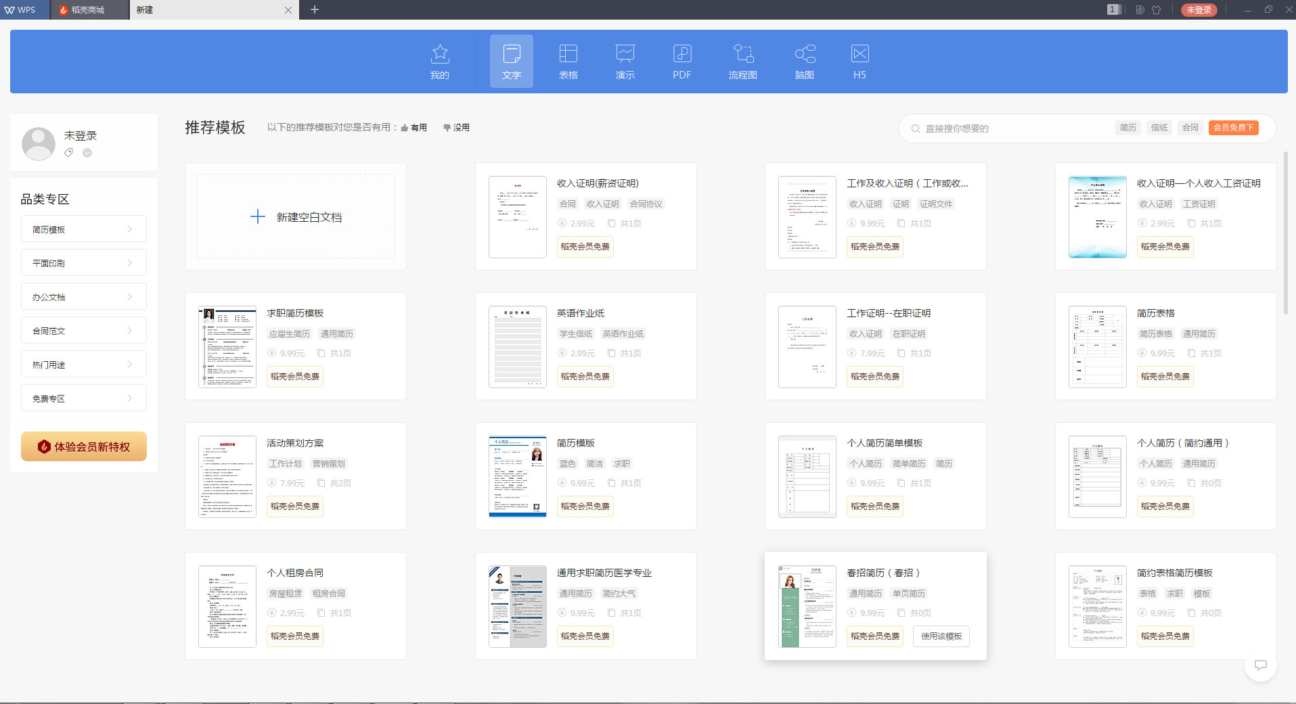
Task: Click the 工作证明--在职证明 title
Action: [x=889, y=313]
